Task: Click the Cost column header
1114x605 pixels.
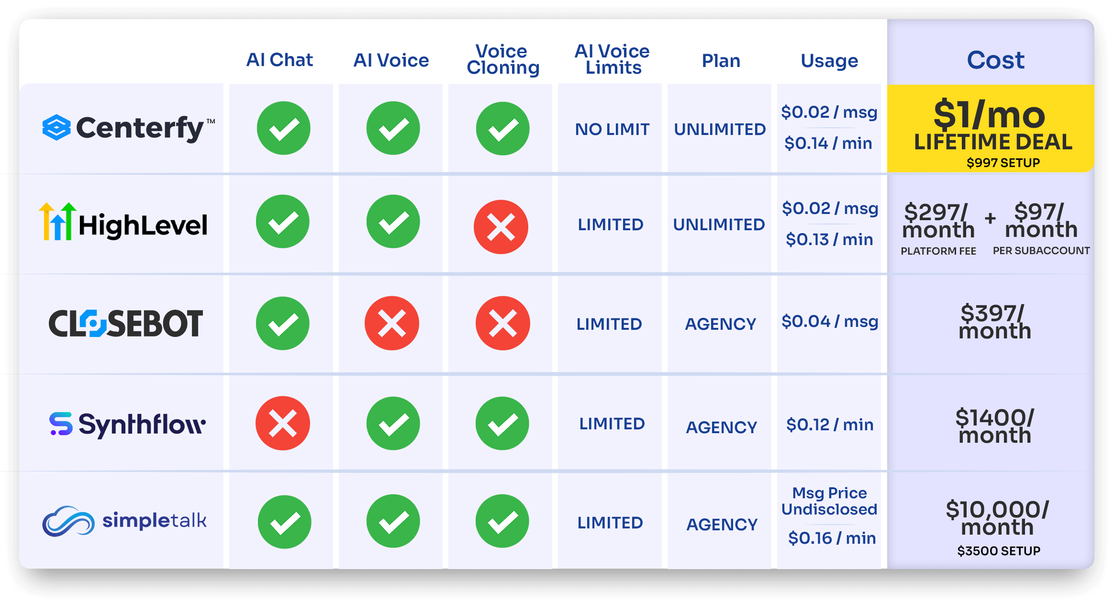Action: pos(995,60)
